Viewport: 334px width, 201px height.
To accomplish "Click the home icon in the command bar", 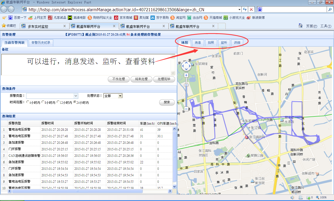I will [x=301, y=26].
